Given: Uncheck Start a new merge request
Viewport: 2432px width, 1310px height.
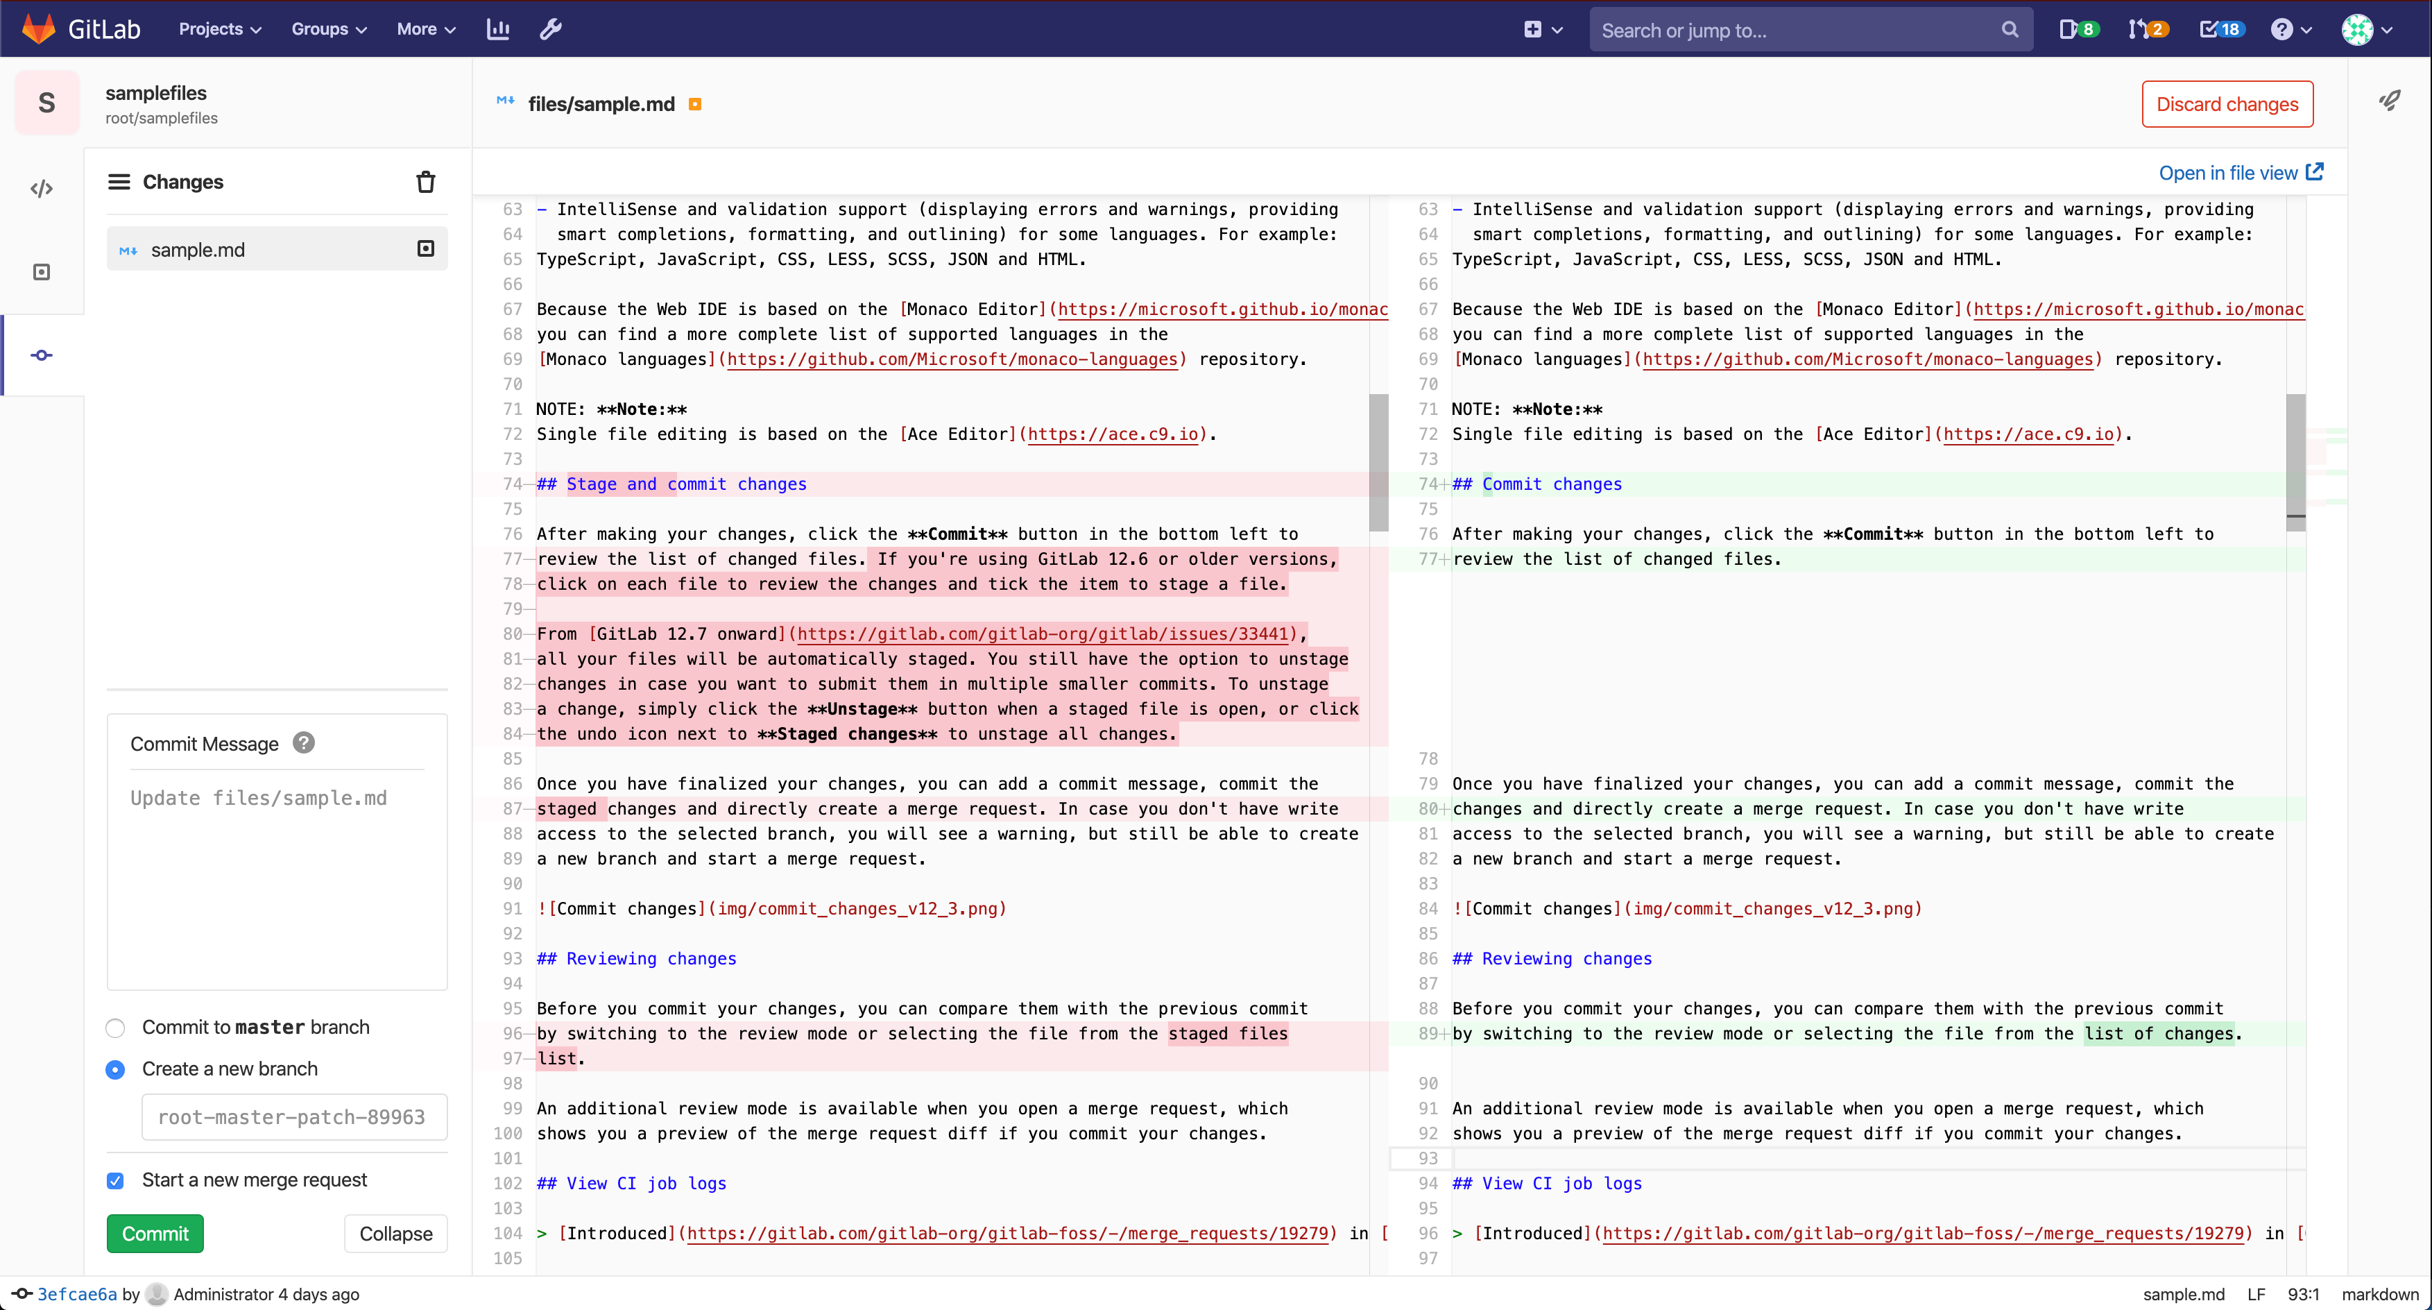Looking at the screenshot, I should coord(114,1180).
